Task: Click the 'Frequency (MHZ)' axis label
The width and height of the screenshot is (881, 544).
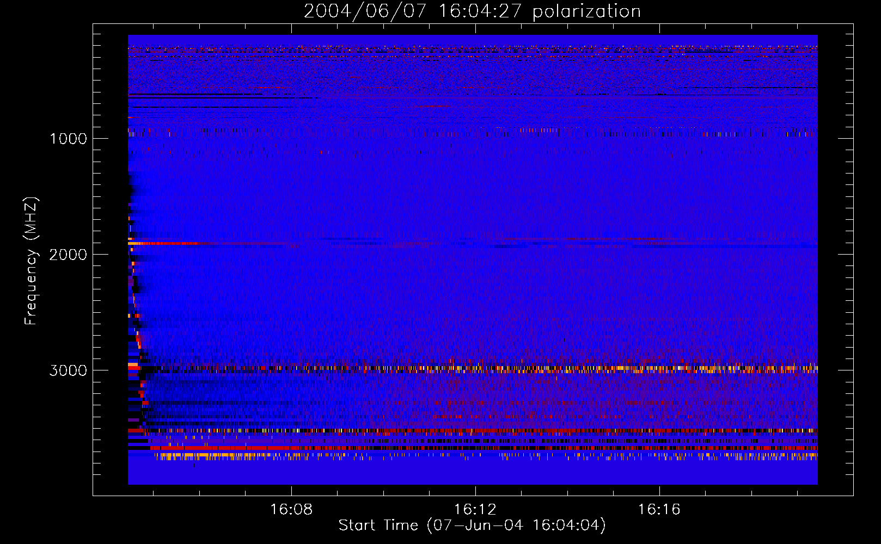Action: click(31, 261)
